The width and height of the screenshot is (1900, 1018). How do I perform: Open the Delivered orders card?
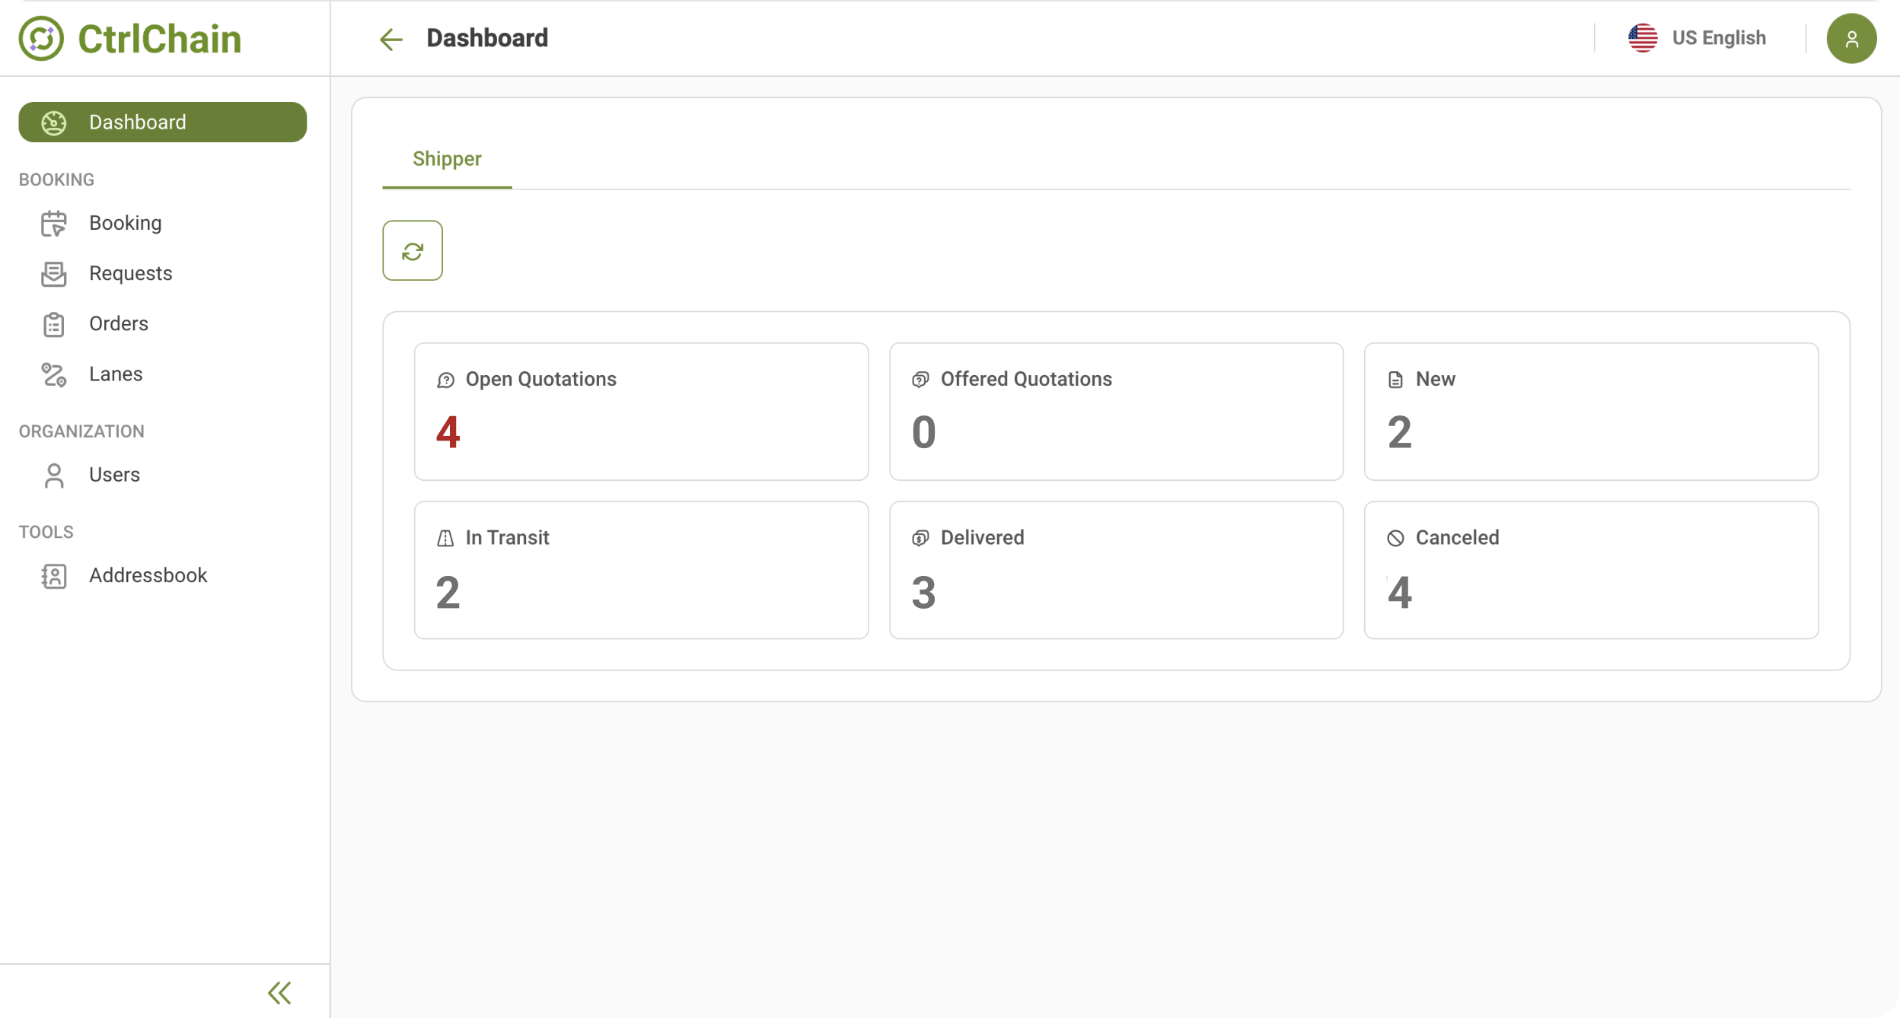(1115, 569)
